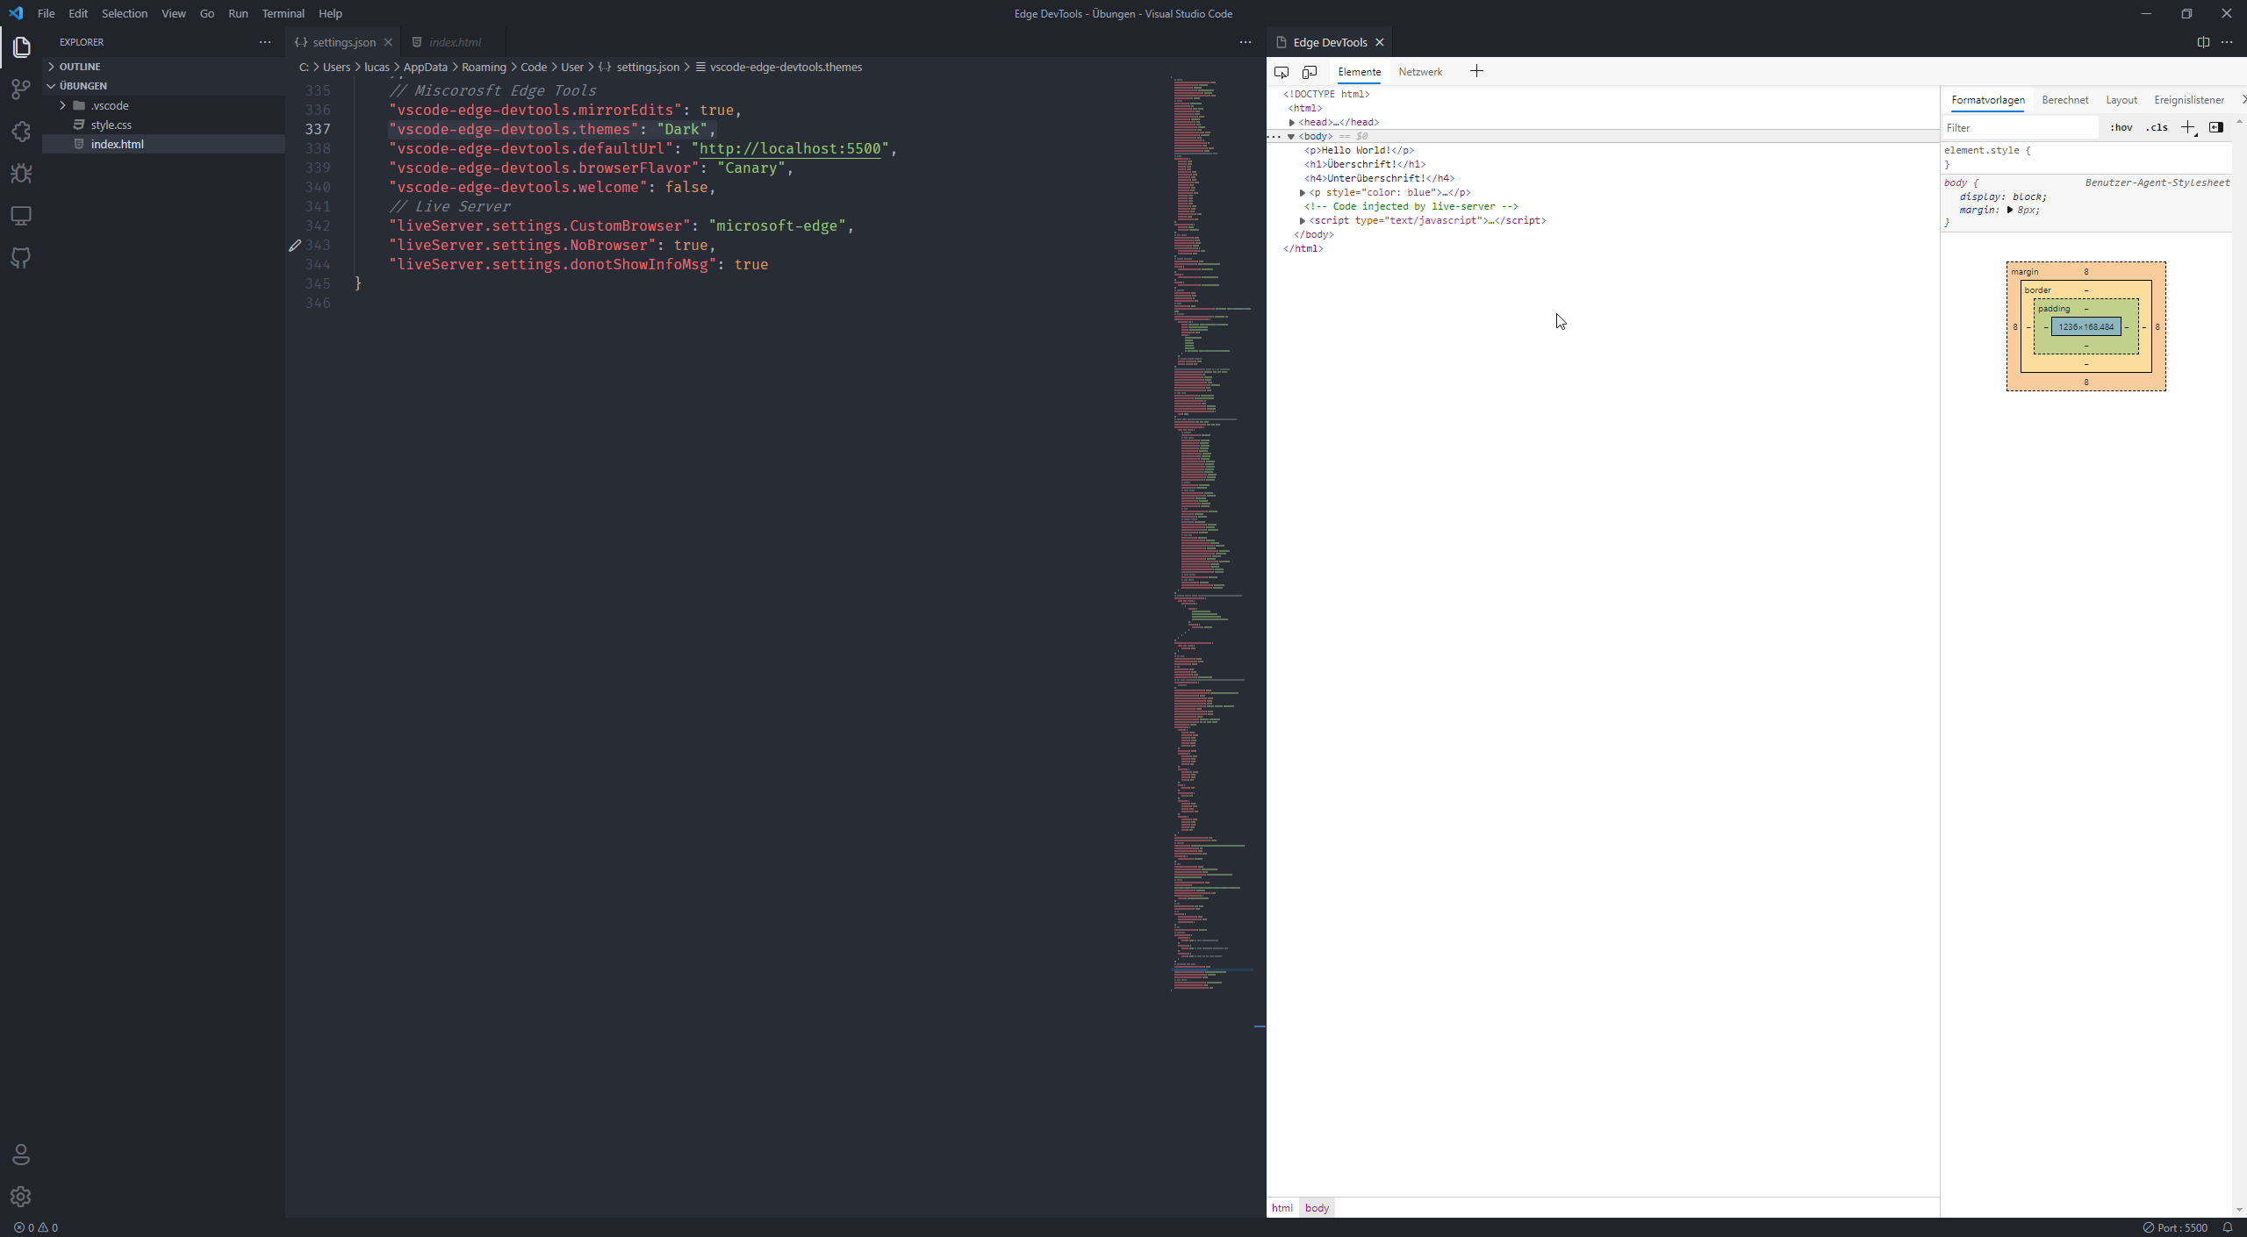Expand the OUTLINE section in Explorer
The height and width of the screenshot is (1237, 2247).
coord(75,66)
